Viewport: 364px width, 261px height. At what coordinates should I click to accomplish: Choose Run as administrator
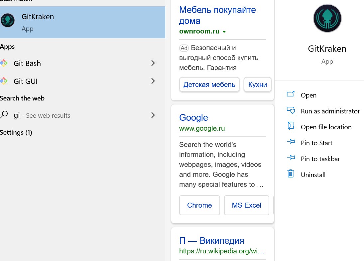point(330,111)
